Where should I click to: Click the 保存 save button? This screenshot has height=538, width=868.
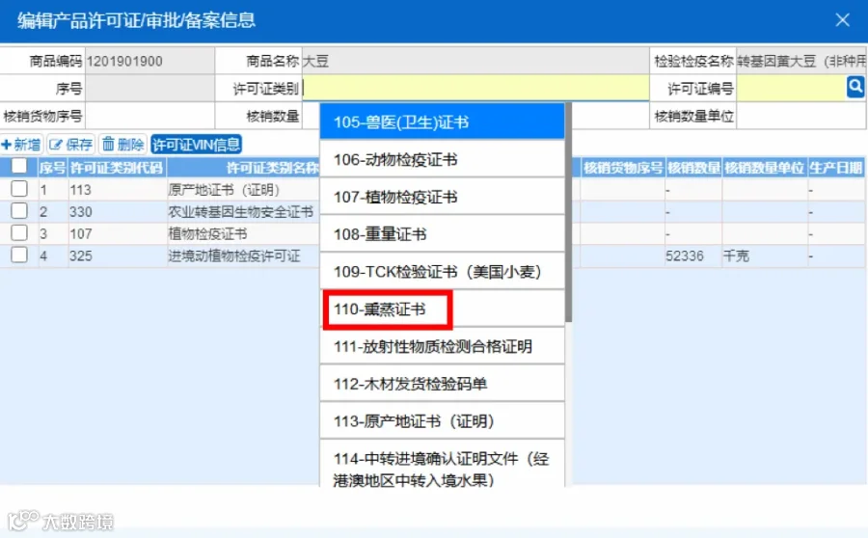click(70, 145)
